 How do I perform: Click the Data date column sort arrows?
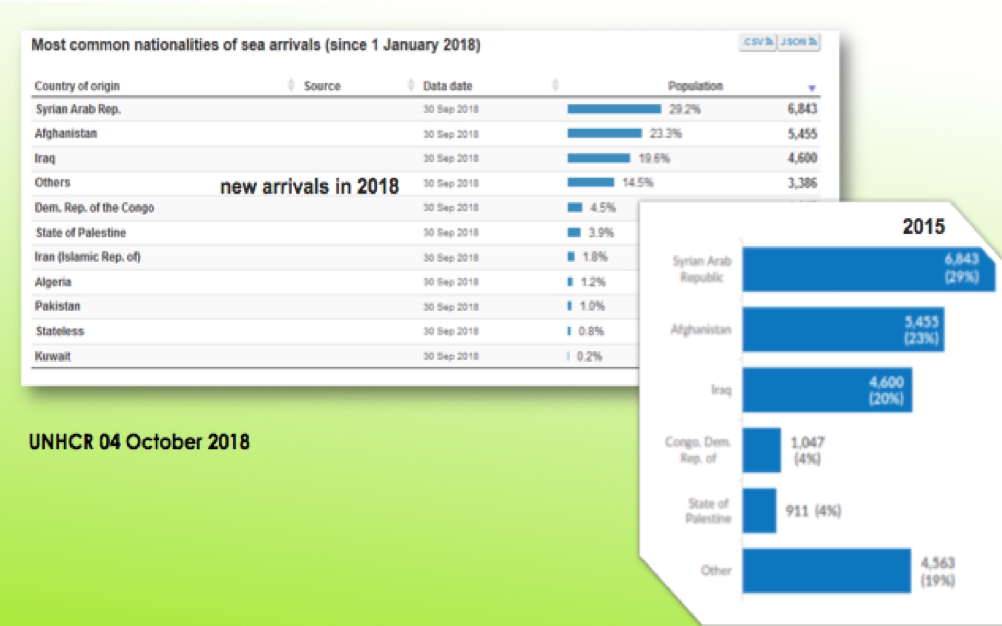click(x=555, y=85)
